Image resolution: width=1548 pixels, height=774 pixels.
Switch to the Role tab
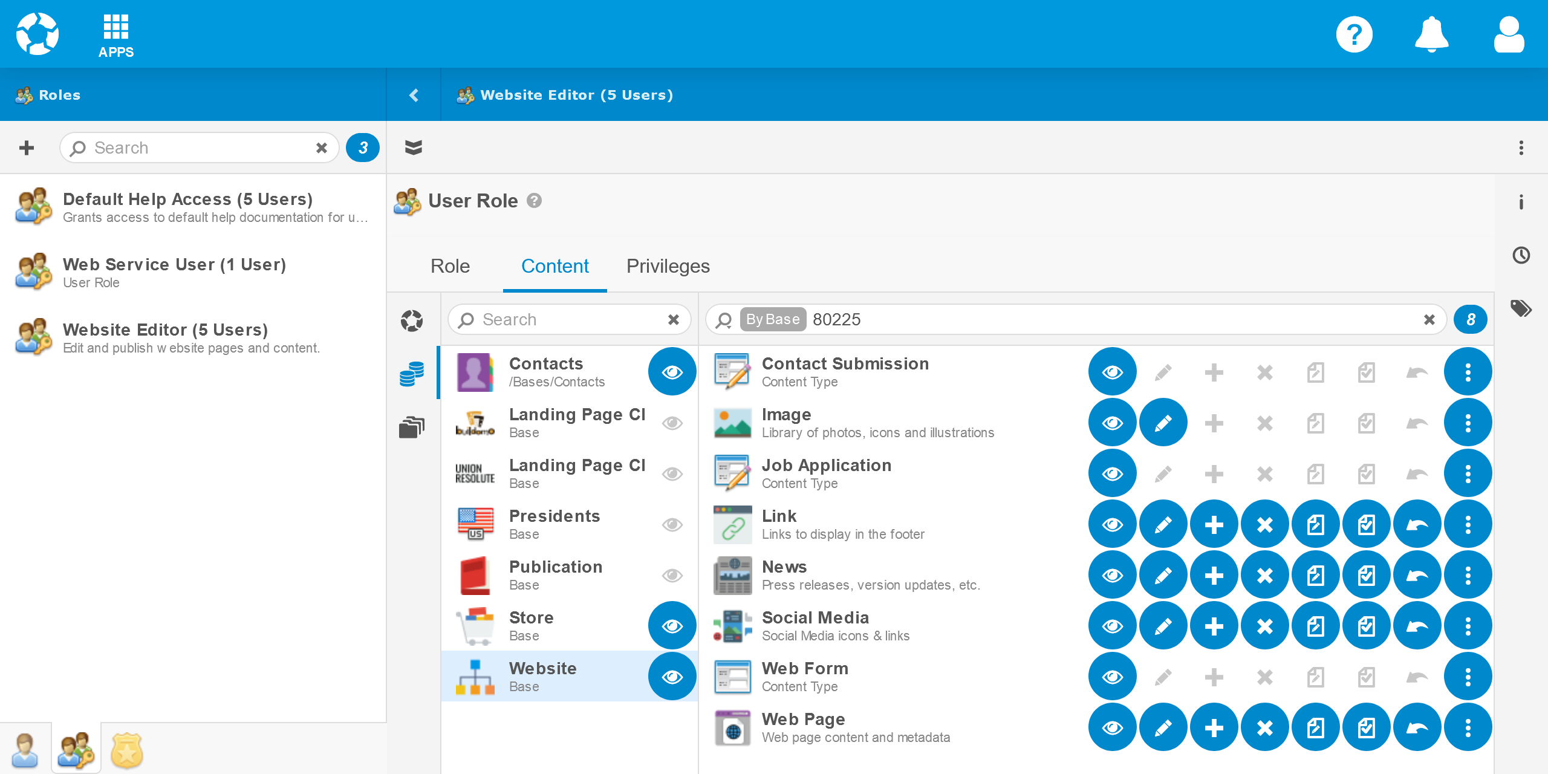coord(450,266)
